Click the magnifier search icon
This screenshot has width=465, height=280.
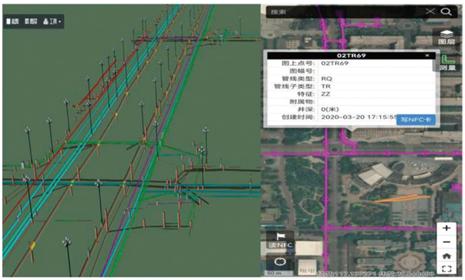click(446, 11)
